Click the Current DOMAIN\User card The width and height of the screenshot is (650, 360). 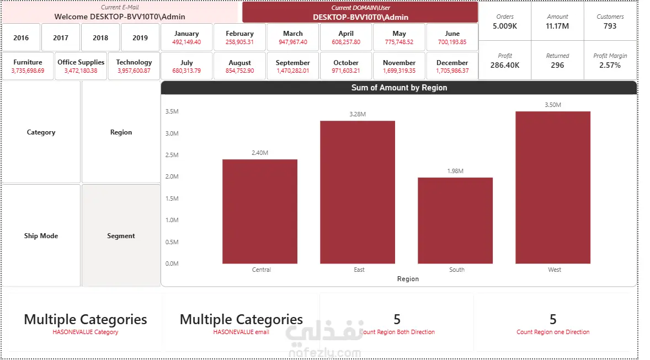coord(360,13)
